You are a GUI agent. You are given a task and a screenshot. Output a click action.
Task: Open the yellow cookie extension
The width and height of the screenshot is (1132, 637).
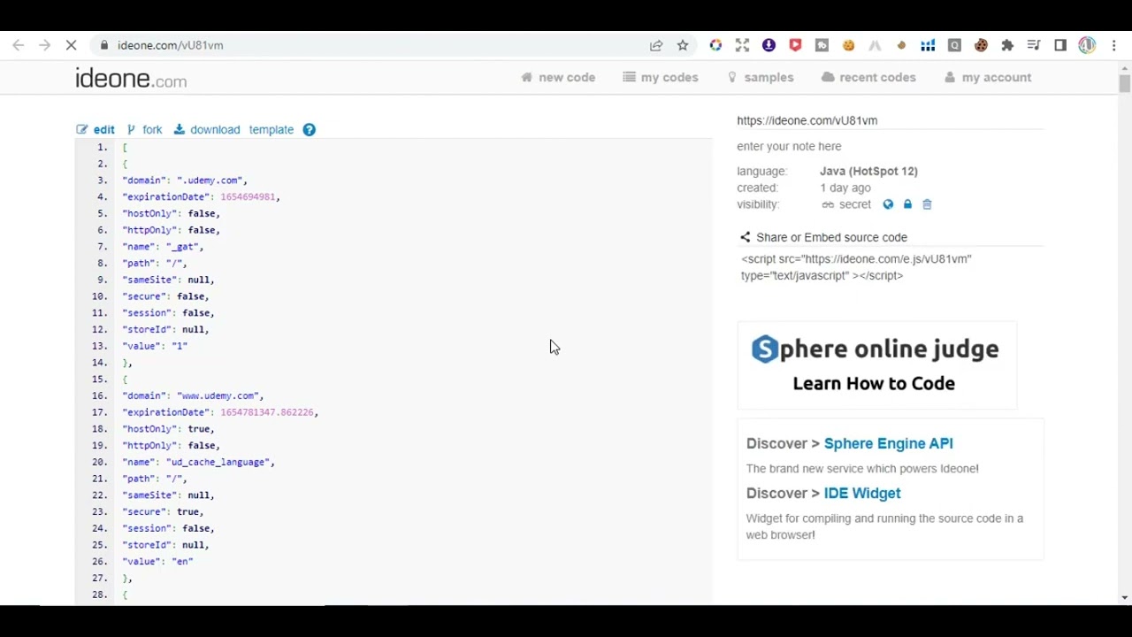(x=848, y=45)
